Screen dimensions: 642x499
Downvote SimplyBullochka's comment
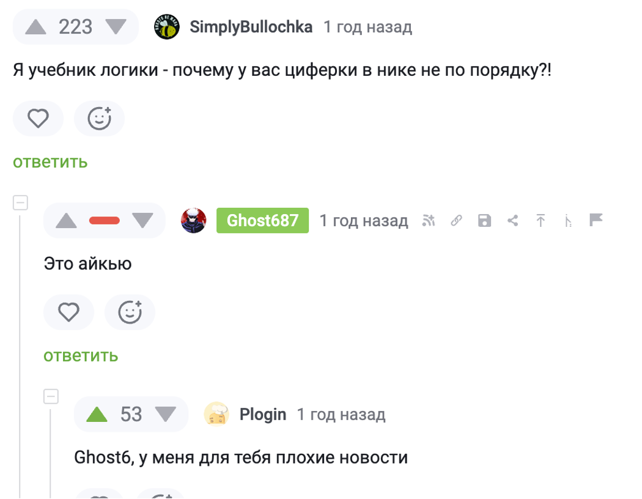pyautogui.click(x=115, y=27)
